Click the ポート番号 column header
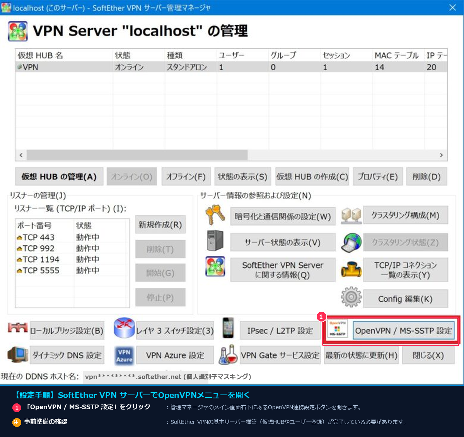The image size is (464, 437). pos(45,225)
